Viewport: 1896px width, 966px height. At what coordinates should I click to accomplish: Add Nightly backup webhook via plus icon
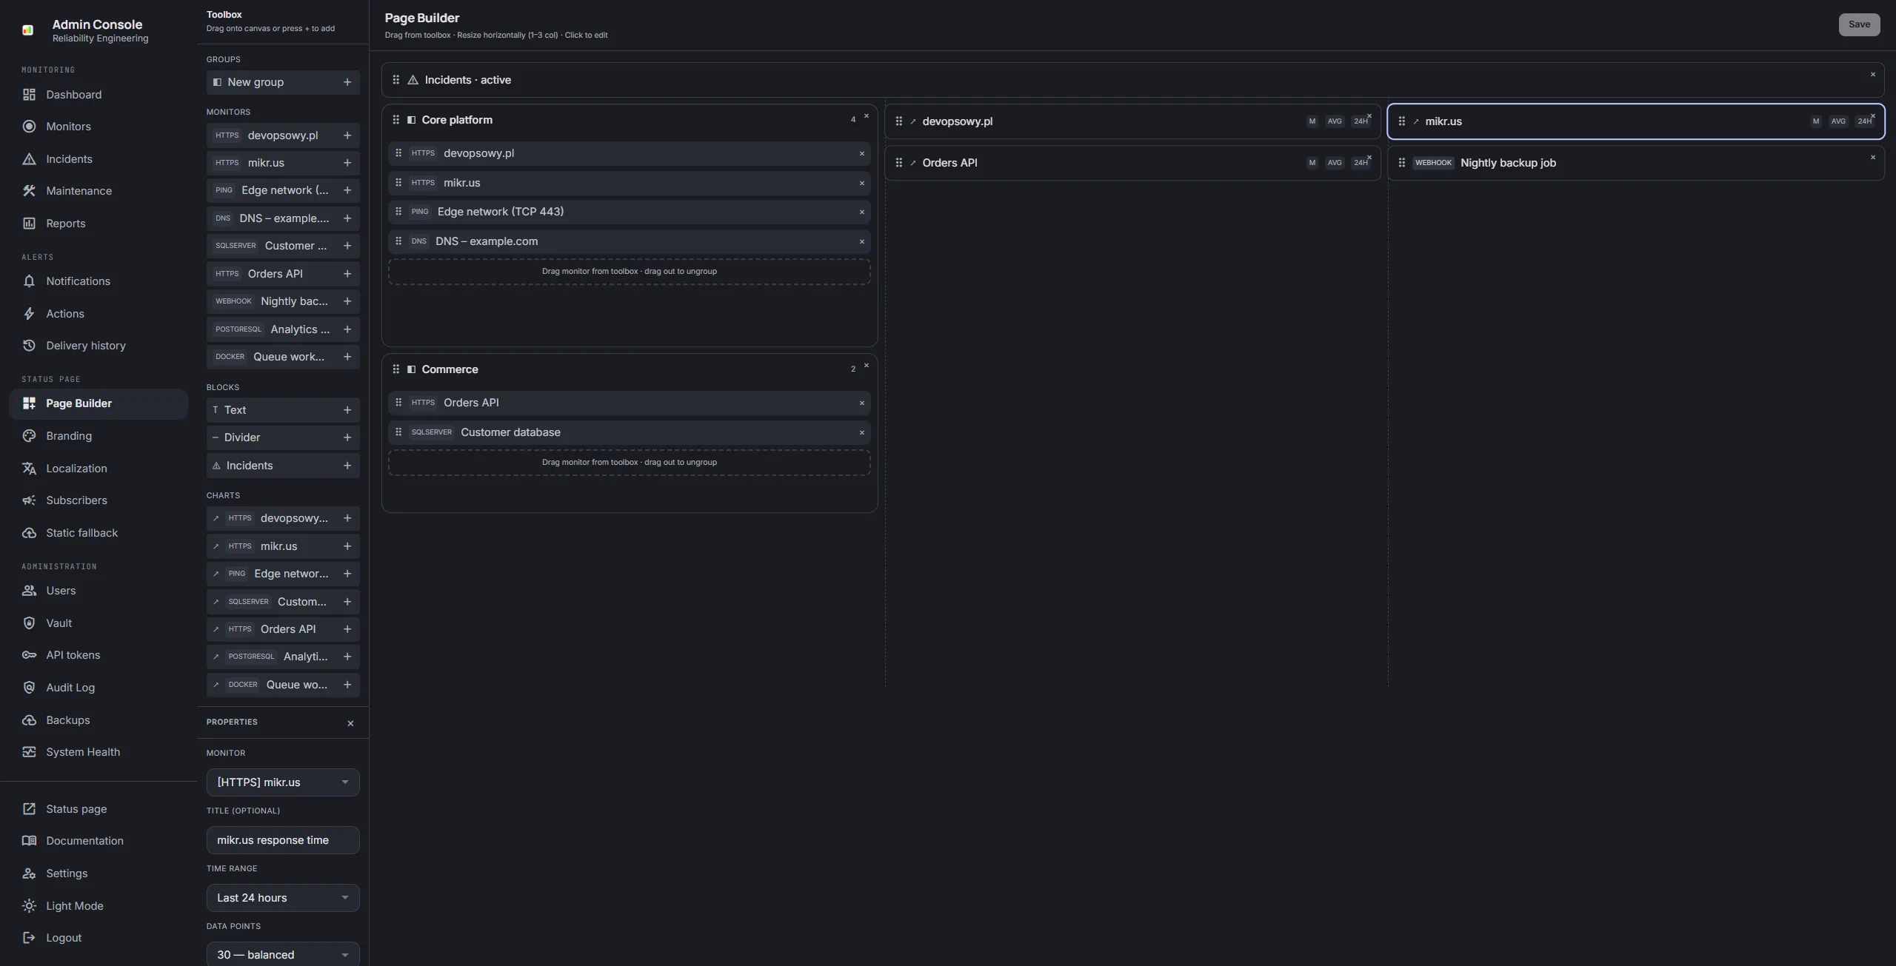point(347,301)
